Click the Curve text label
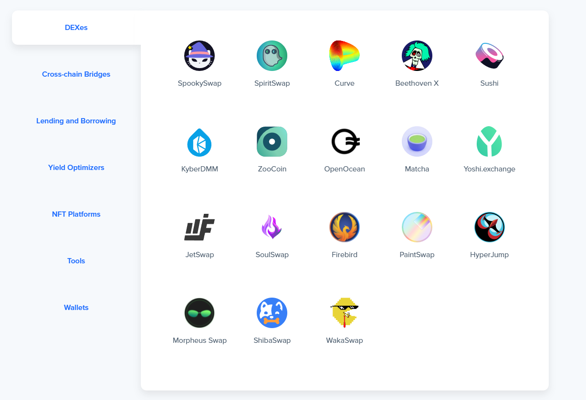586x400 pixels. 345,83
